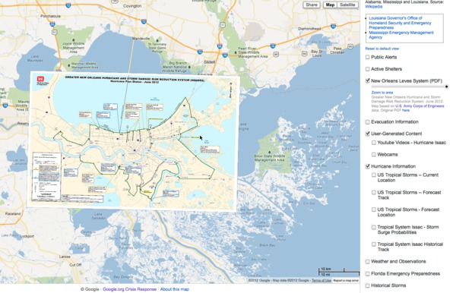Adjust the levee layer opacity slider handle

[447, 87]
